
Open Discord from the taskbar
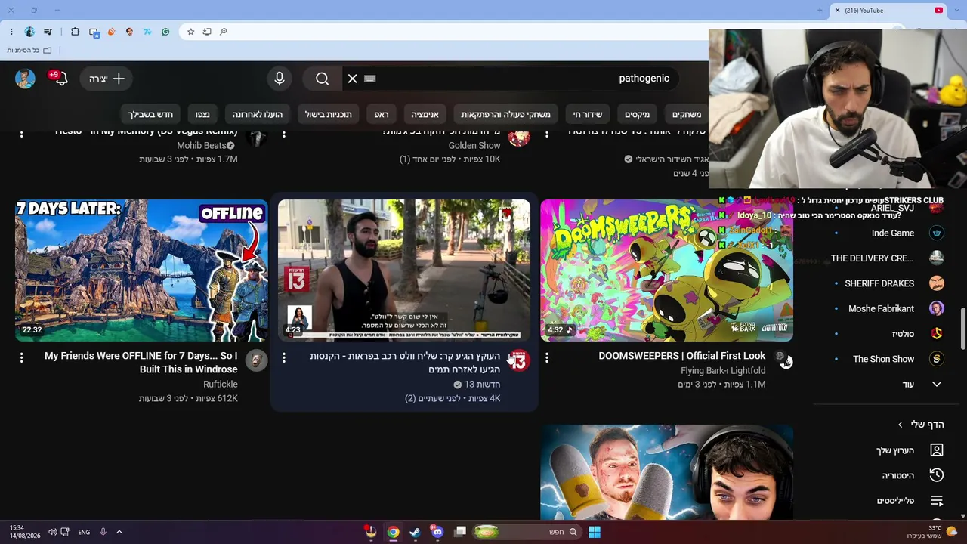[x=437, y=532]
